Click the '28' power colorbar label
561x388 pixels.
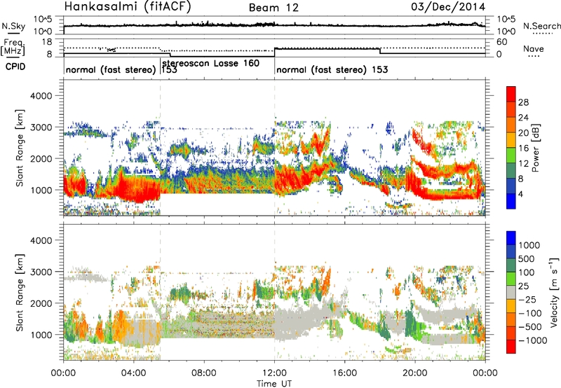(523, 102)
